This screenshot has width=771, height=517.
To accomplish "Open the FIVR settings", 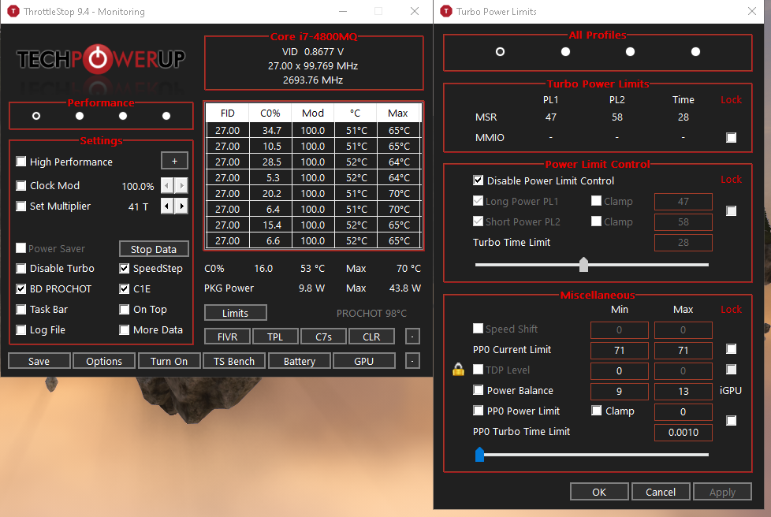I will point(228,337).
